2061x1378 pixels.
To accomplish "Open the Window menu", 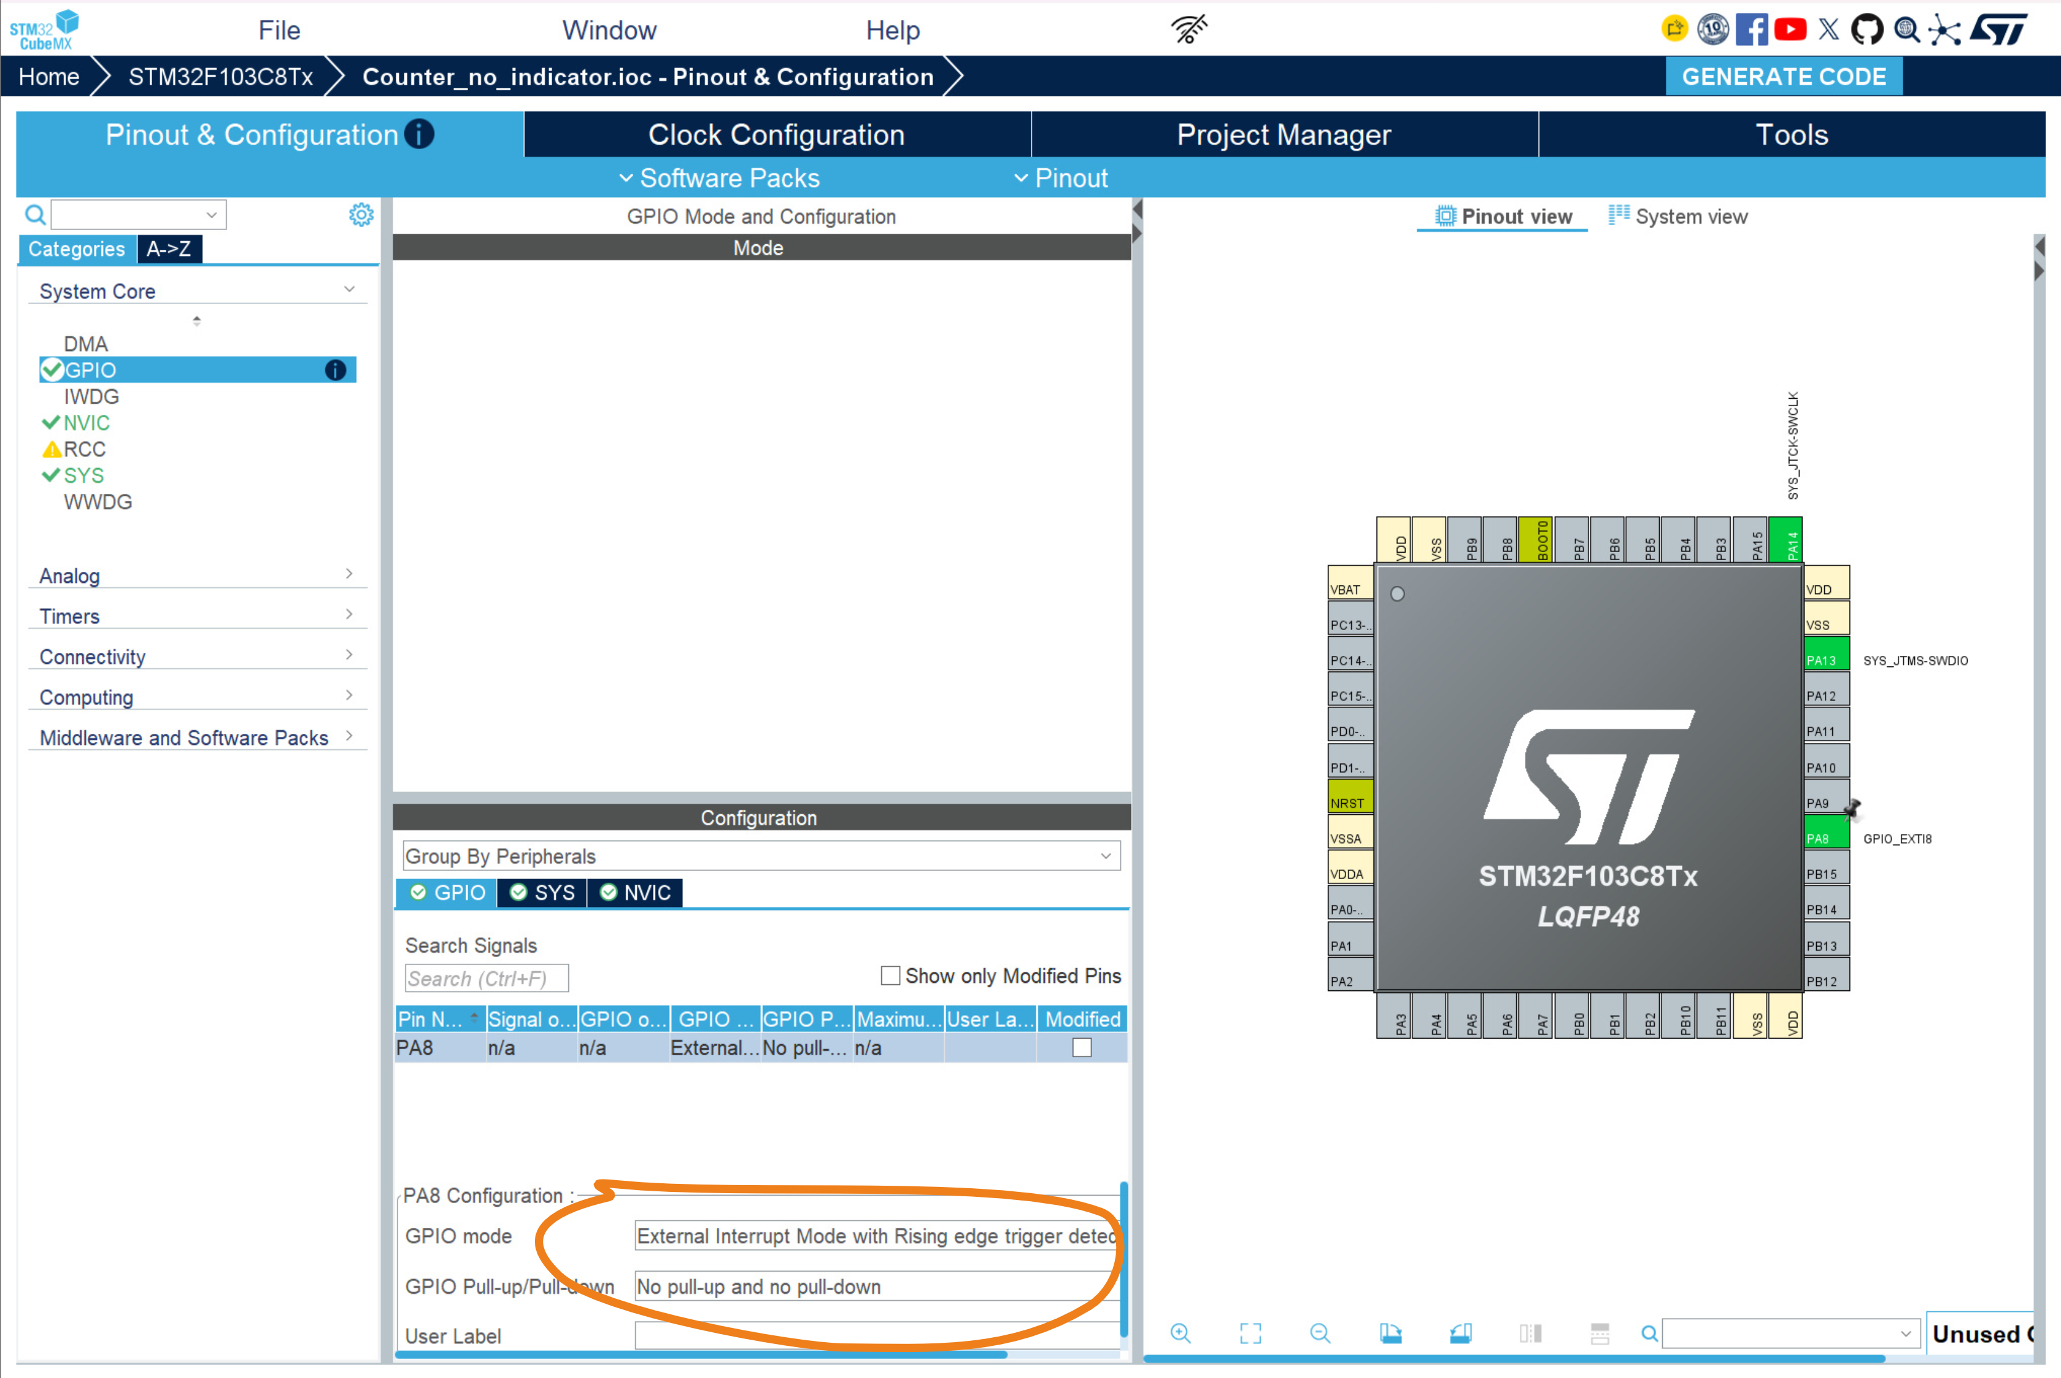I will pyautogui.click(x=609, y=30).
